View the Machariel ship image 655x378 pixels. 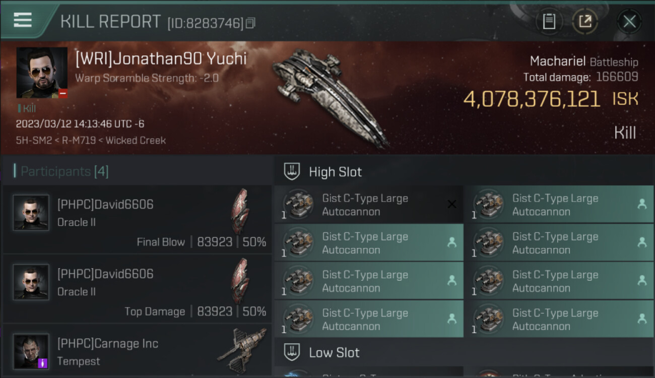pos(330,96)
